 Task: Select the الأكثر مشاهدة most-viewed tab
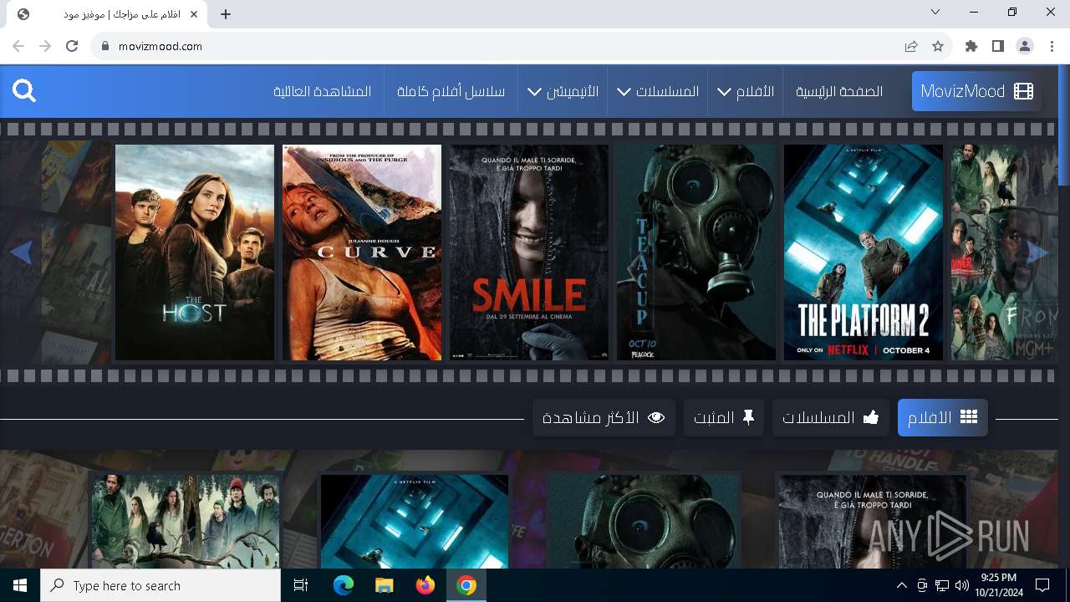[x=604, y=417]
